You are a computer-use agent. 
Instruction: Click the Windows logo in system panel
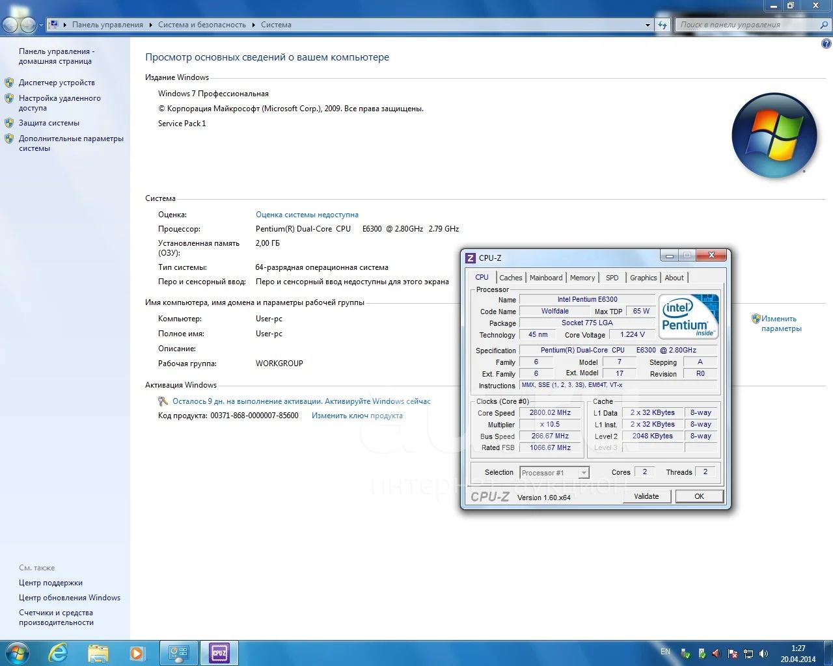coord(774,136)
